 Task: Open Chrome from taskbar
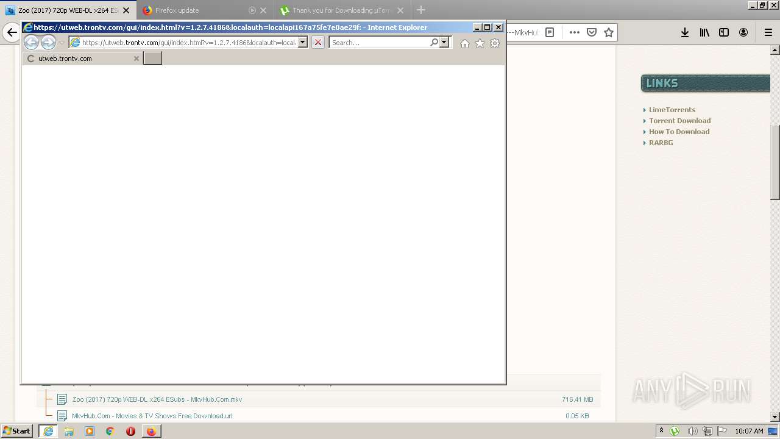click(110, 431)
